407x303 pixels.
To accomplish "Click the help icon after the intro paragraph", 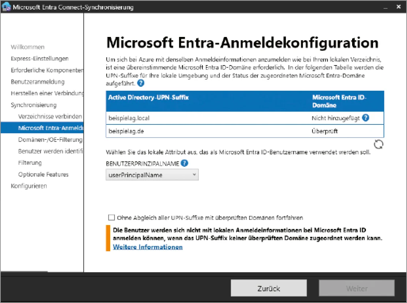I will tap(141, 83).
